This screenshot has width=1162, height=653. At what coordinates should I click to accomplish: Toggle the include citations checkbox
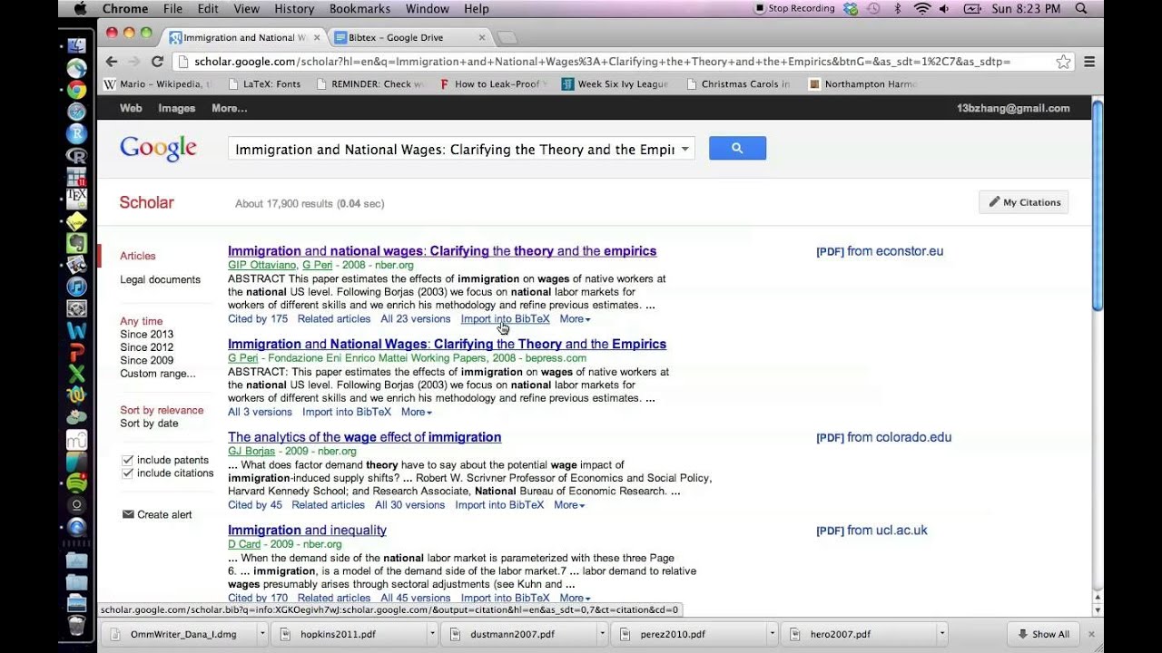pyautogui.click(x=127, y=473)
